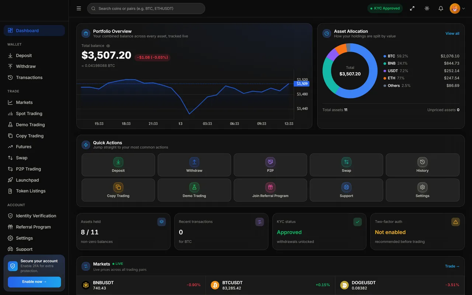Click the Identity Verification shield icon
472x295 pixels.
point(10,216)
